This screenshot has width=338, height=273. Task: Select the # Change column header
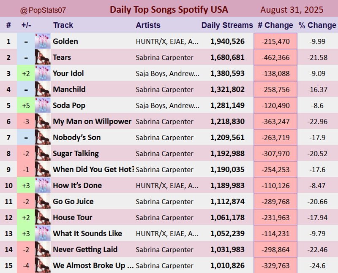[275, 25]
